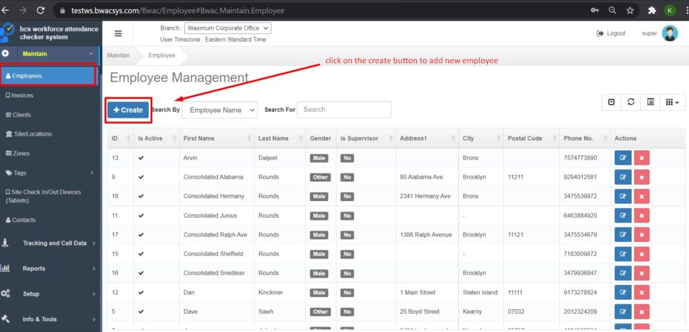Edit the Dan Kinckiner employee row
The height and width of the screenshot is (332, 689).
tap(622, 293)
